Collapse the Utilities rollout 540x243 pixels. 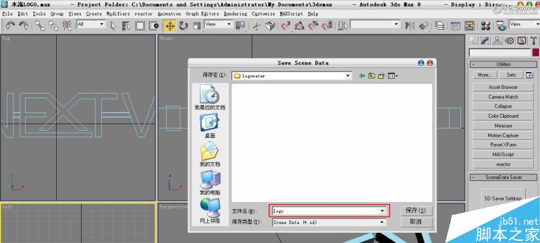[x=504, y=64]
